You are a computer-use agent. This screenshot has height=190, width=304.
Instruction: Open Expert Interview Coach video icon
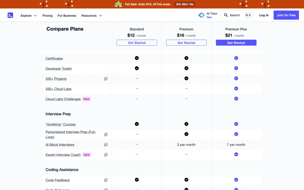tap(106, 155)
